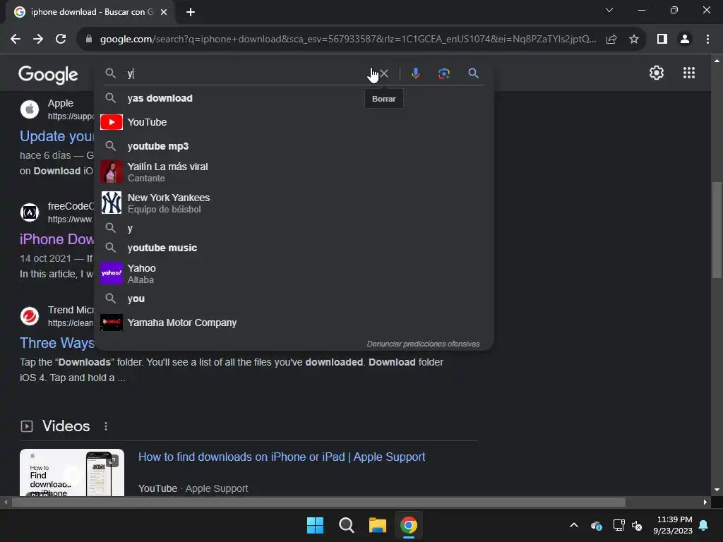Select the Yamaha Motor Company suggestion
The width and height of the screenshot is (723, 542).
[x=294, y=323]
